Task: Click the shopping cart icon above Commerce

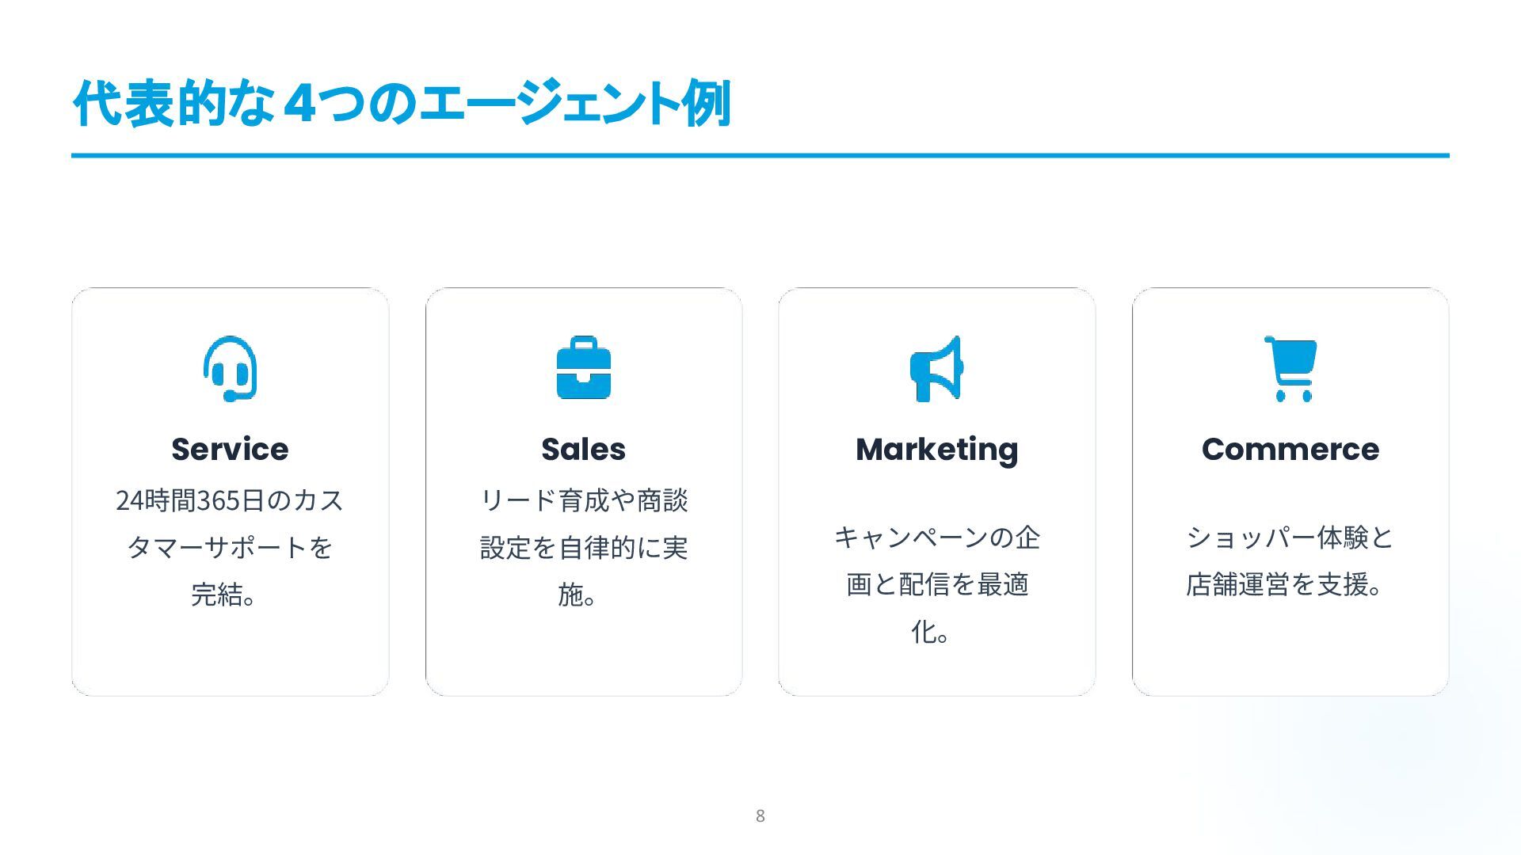Action: pos(1290,369)
